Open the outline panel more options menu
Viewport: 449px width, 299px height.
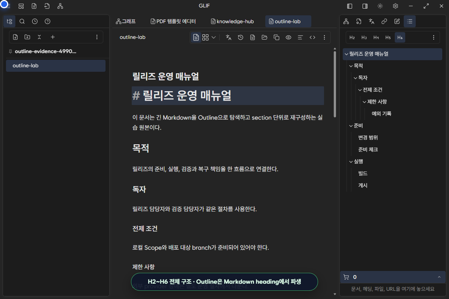(434, 37)
